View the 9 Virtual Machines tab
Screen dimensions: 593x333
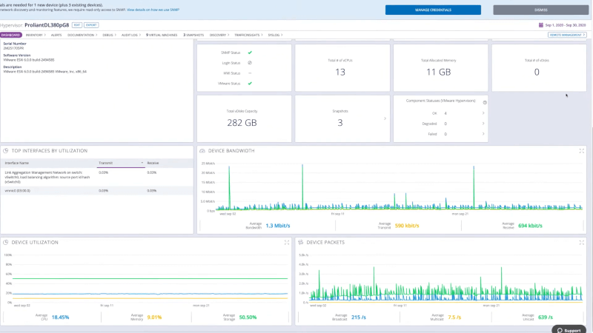click(162, 35)
